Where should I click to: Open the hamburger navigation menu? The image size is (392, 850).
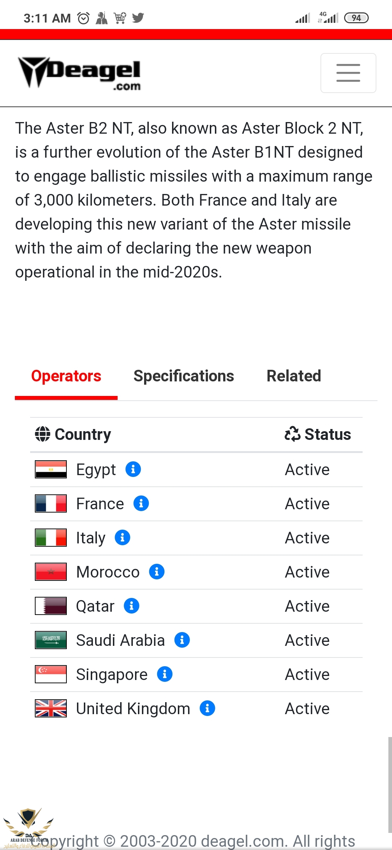pos(348,73)
